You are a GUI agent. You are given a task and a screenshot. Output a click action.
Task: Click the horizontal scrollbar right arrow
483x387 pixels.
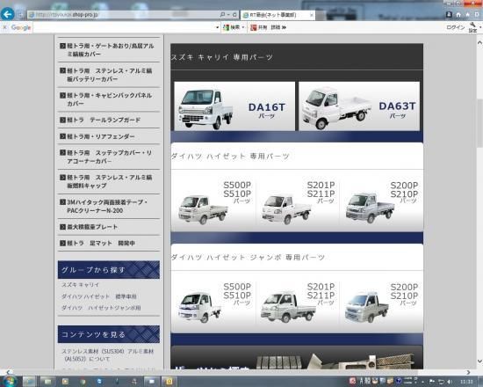[x=469, y=372]
